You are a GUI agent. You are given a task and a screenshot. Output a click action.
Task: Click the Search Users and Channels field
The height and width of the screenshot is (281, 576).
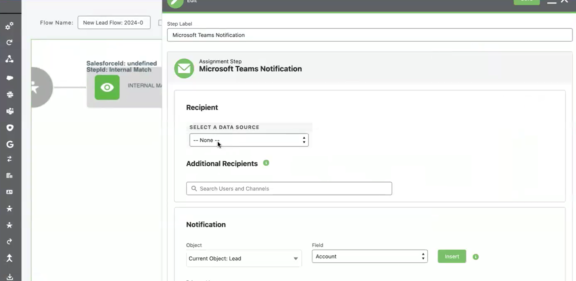289,188
